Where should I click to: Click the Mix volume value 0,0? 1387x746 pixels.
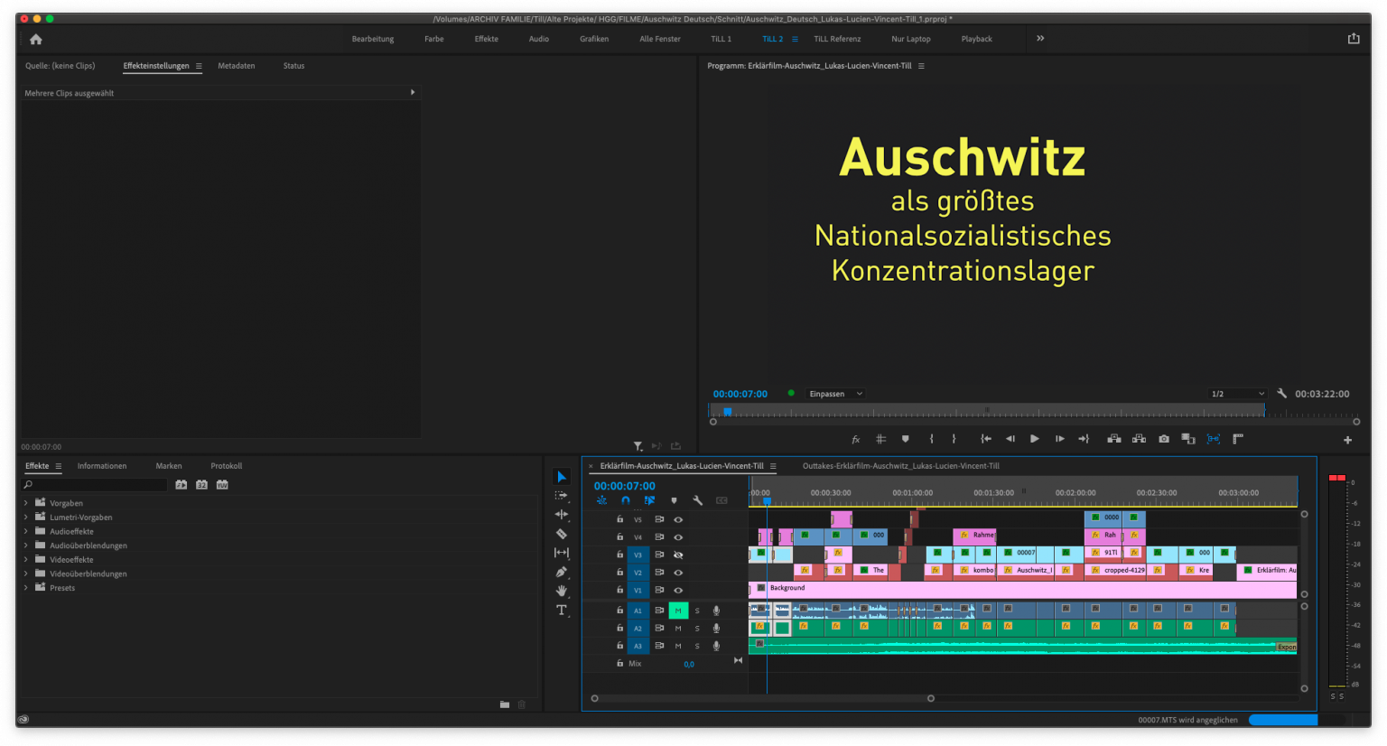point(689,664)
